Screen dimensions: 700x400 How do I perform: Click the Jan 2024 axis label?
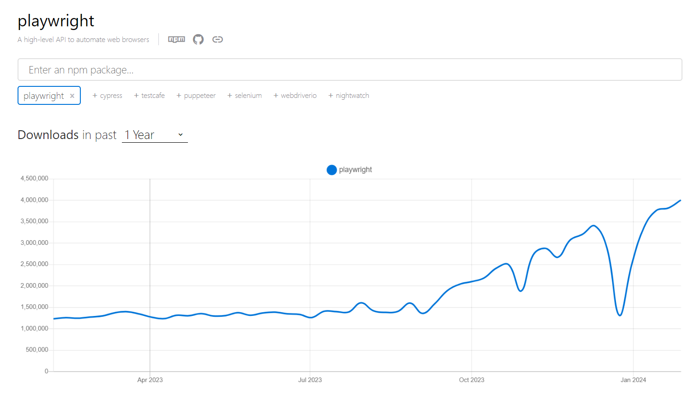tap(633, 380)
